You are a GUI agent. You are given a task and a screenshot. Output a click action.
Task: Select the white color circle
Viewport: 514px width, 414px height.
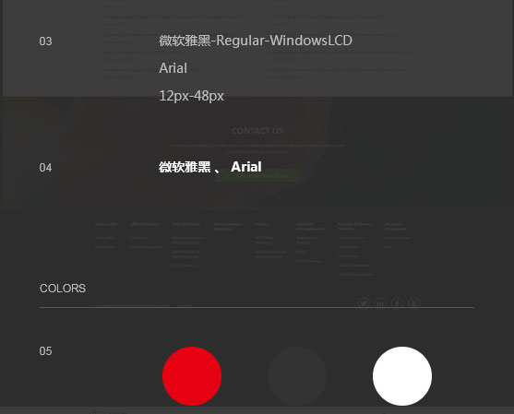[x=402, y=376]
